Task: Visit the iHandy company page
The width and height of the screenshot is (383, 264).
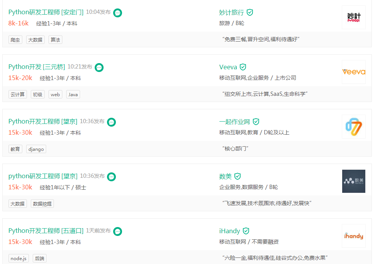Action: tap(229, 231)
